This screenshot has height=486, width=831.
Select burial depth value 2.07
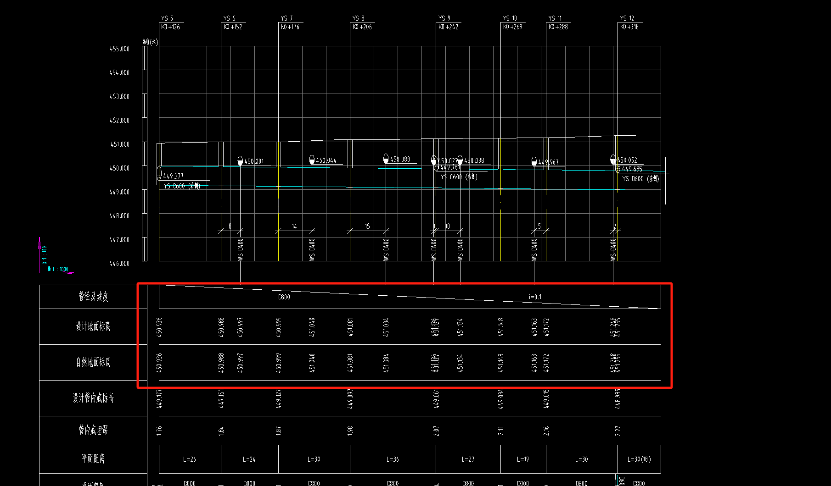click(436, 431)
